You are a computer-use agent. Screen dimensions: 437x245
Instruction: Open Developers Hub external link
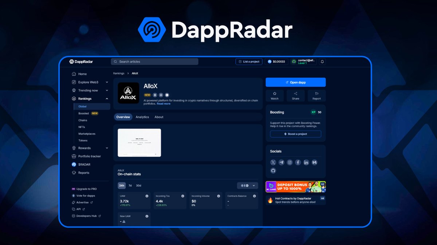86,216
